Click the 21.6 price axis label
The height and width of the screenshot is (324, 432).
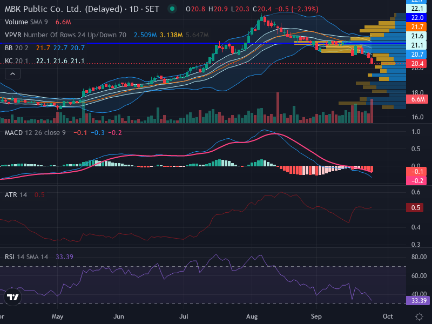coord(416,36)
